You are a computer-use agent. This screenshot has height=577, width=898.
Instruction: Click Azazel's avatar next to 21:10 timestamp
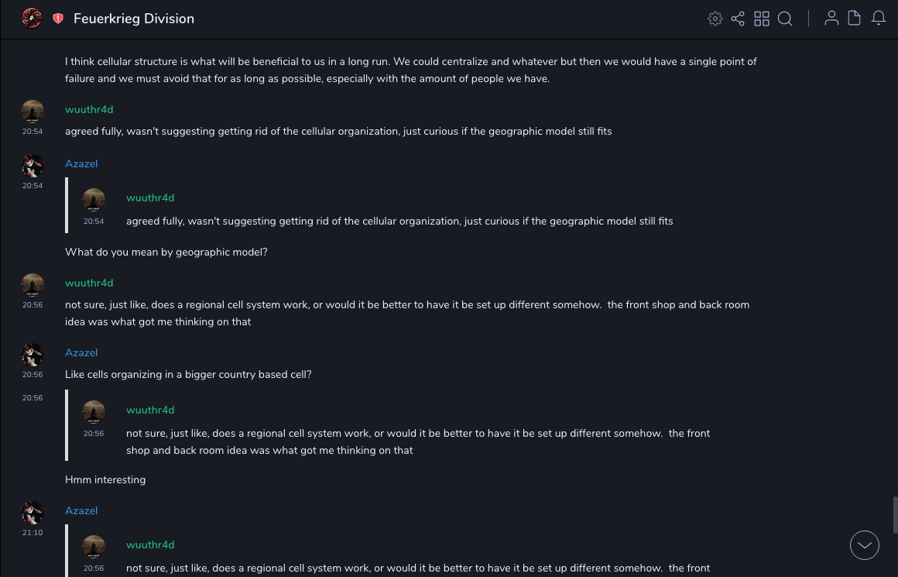33,513
